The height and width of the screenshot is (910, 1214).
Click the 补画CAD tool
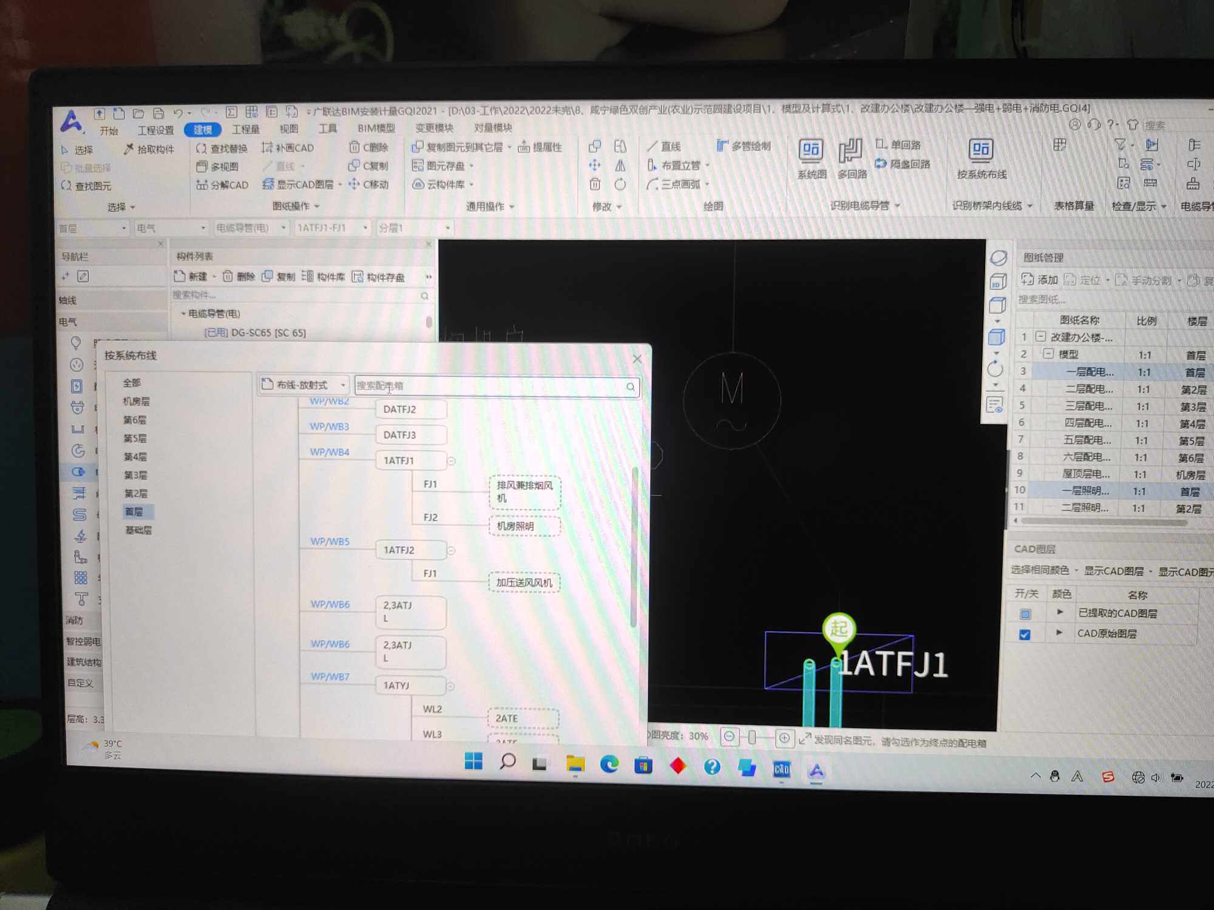pos(288,148)
